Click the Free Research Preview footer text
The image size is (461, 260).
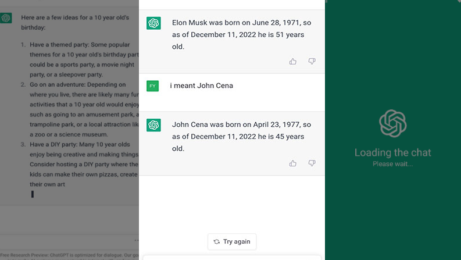click(69, 256)
